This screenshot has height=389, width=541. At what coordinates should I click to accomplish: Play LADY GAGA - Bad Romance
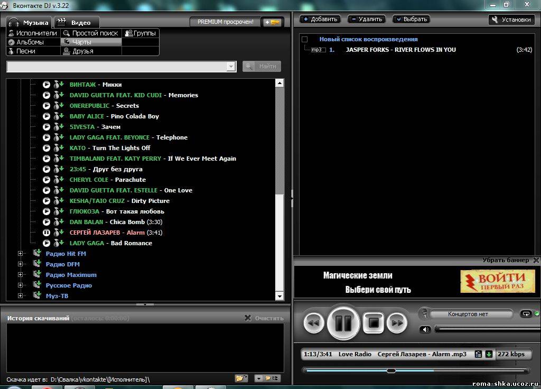click(46, 243)
